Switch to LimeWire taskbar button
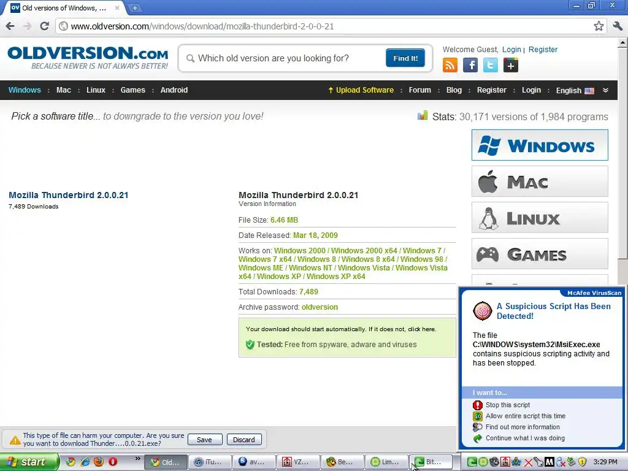The image size is (628, 471). pyautogui.click(x=386, y=462)
